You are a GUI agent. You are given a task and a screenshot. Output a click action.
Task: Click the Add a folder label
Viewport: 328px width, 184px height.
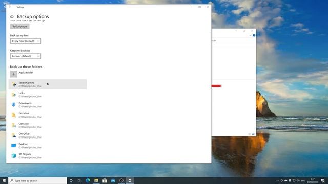[26, 73]
